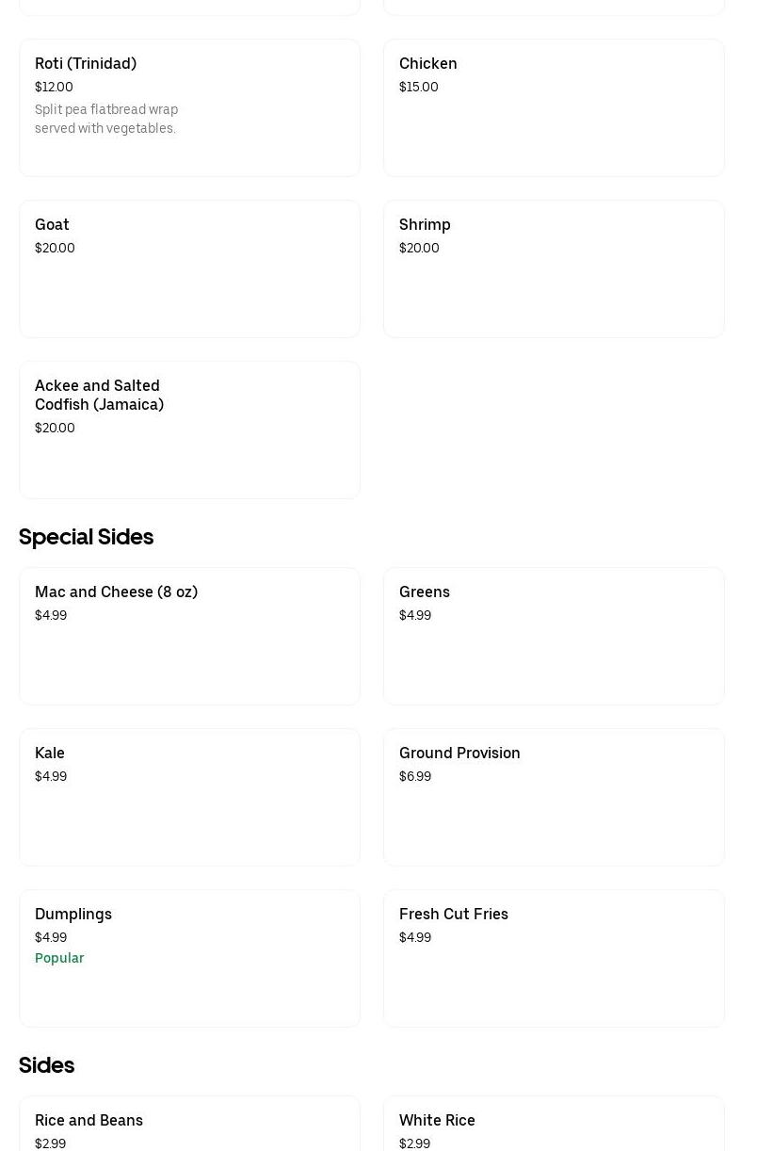Choose the Goat menu item
Viewport: 757px width, 1151px height.
point(189,268)
